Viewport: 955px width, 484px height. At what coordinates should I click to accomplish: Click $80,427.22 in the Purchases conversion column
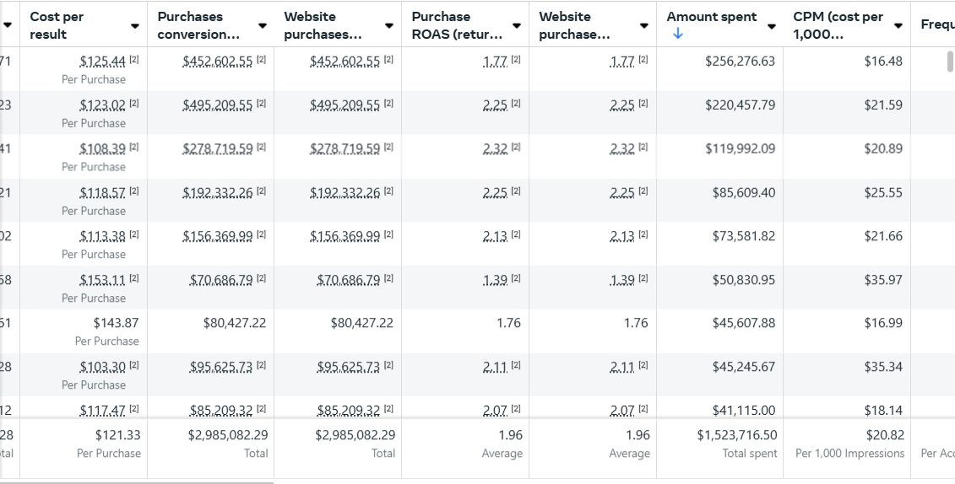pos(235,322)
